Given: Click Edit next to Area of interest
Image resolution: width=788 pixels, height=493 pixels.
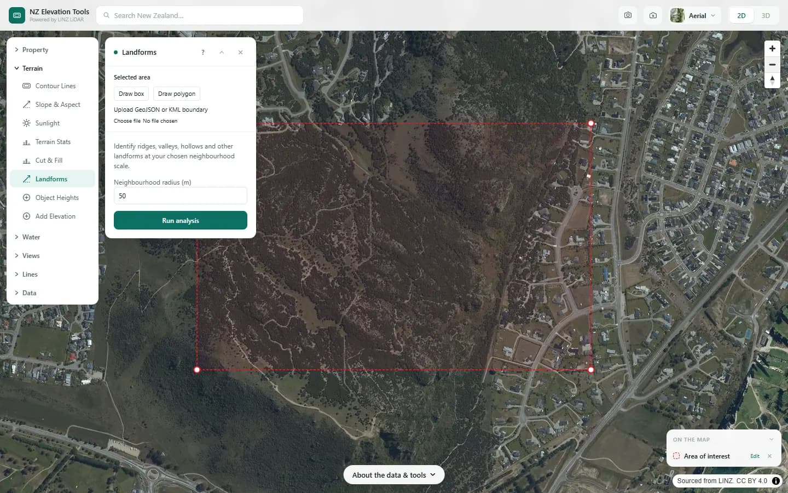Looking at the screenshot, I should point(755,456).
